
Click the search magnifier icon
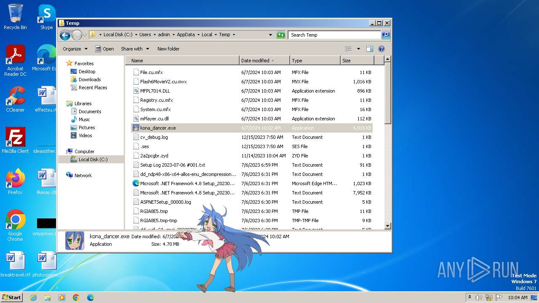point(385,35)
